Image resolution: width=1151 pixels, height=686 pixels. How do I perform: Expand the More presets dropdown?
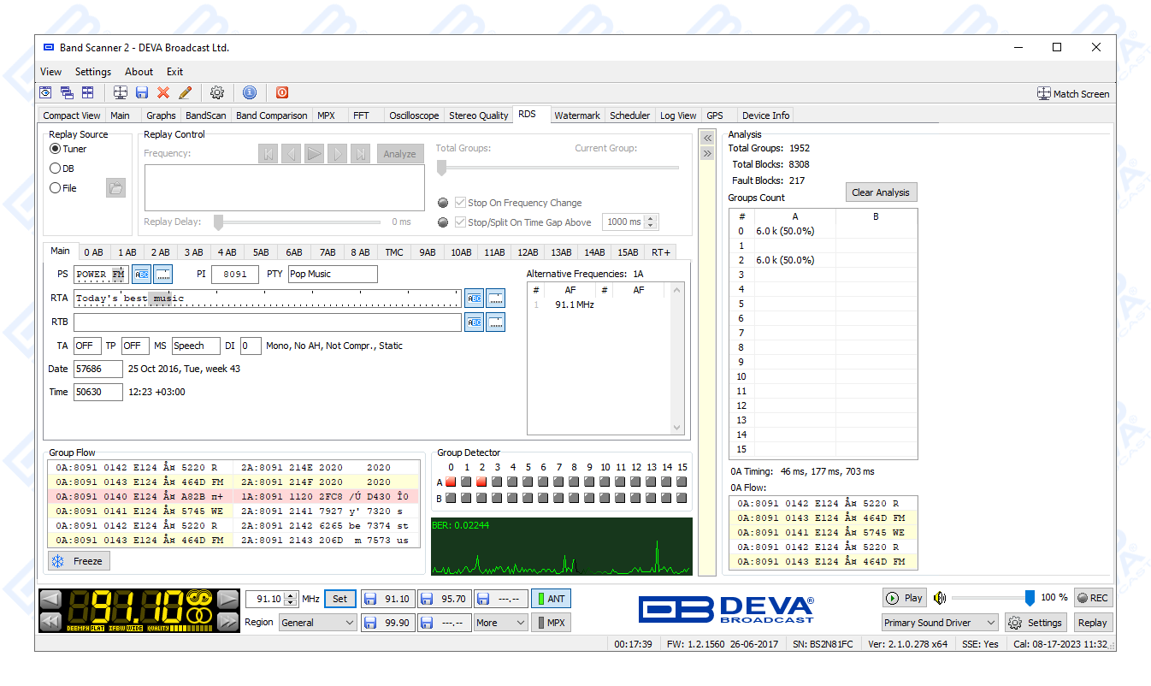(x=501, y=623)
